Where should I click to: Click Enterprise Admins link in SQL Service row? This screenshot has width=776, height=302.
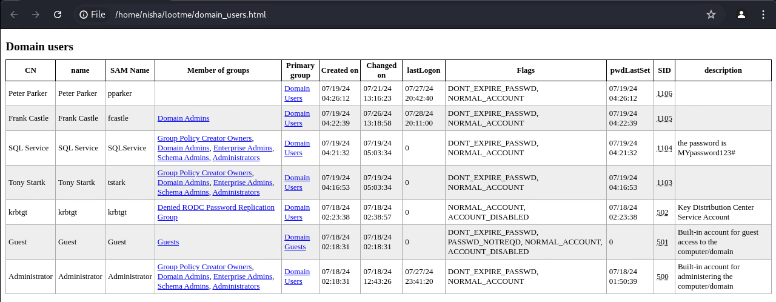pyautogui.click(x=242, y=148)
